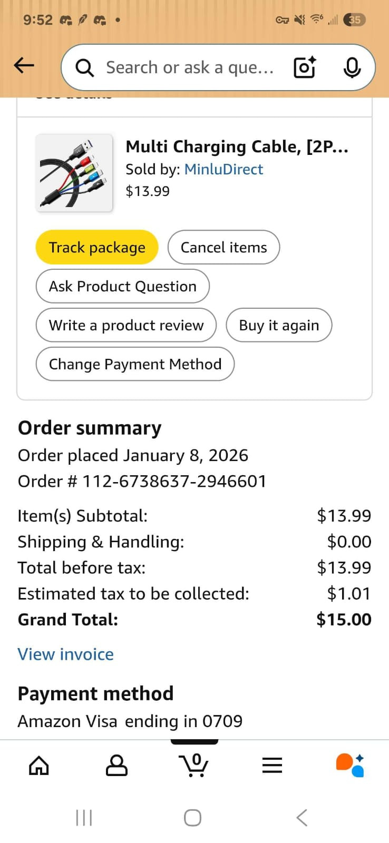Tap Cancel items button

(223, 248)
